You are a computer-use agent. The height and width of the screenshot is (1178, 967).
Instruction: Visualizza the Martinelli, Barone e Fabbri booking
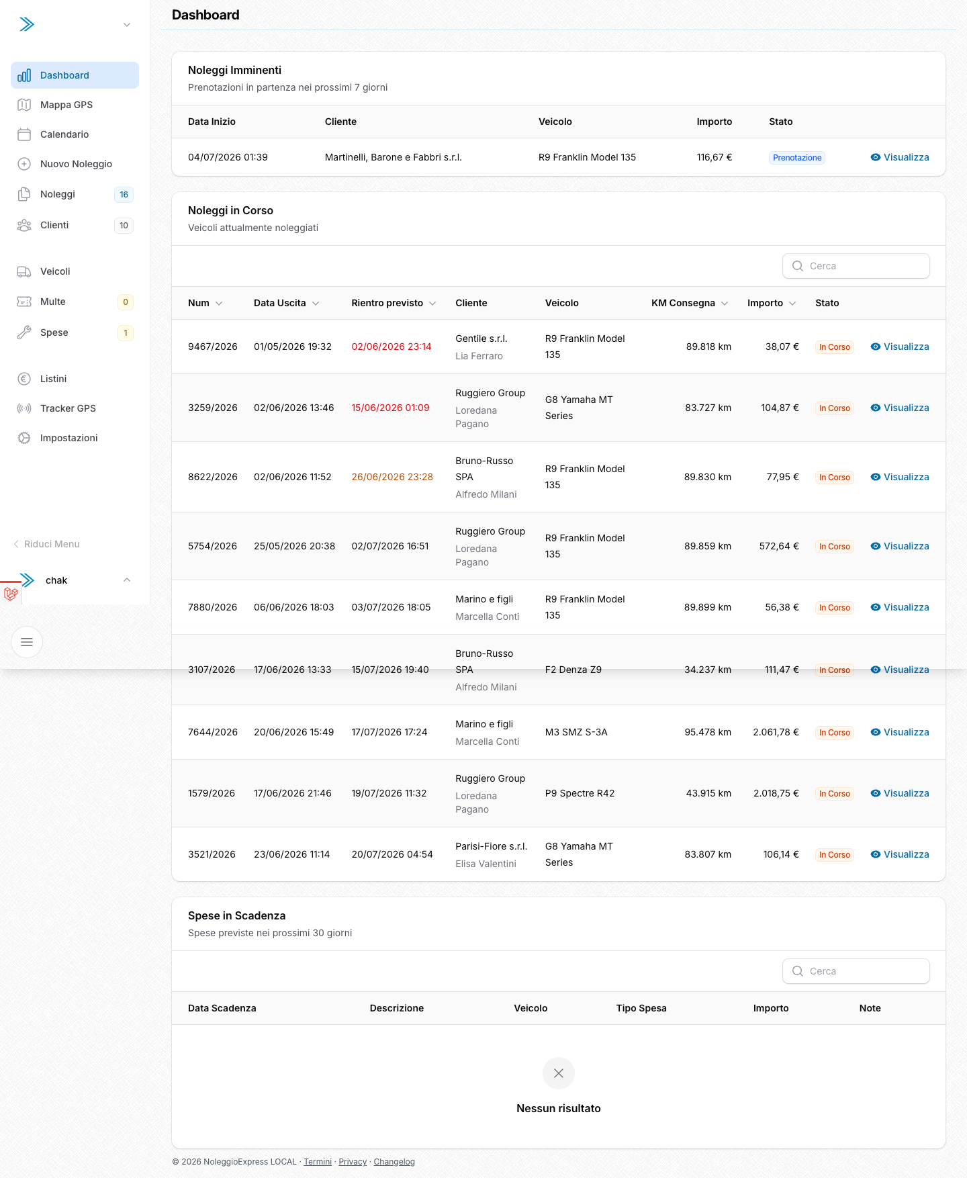[x=900, y=157]
